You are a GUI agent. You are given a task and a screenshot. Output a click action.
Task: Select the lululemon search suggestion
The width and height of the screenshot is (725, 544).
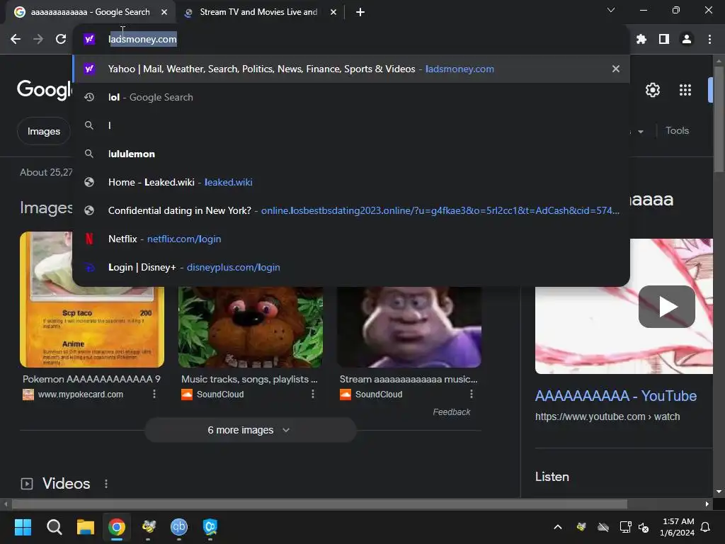click(351, 154)
